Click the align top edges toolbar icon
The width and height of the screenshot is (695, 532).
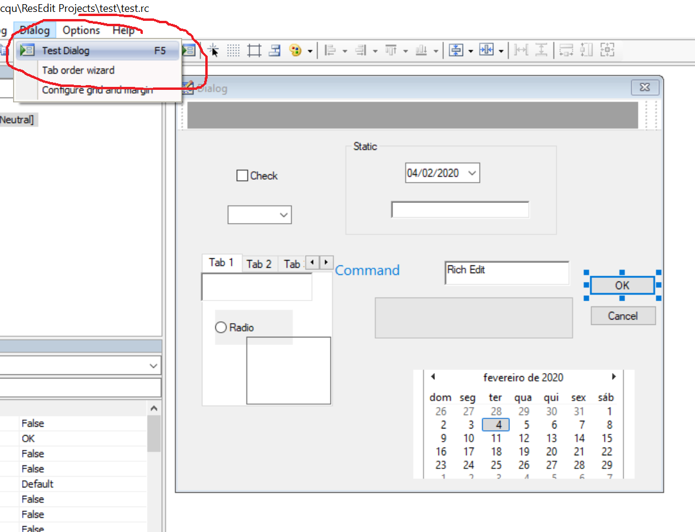tap(391, 51)
